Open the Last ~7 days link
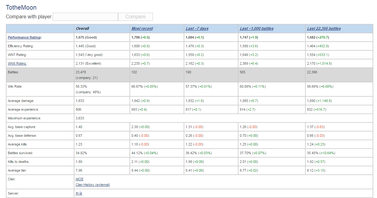The image size is (377, 198). (197, 29)
